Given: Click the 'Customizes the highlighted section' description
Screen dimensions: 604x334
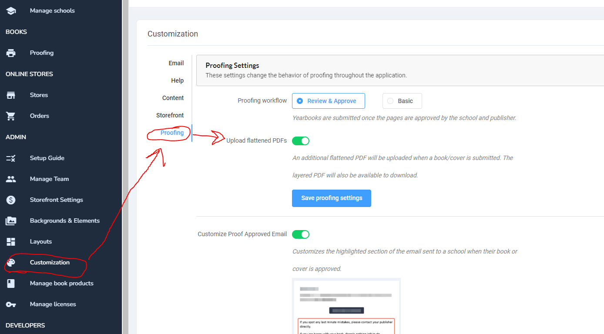Looking at the screenshot, I should tap(405, 260).
